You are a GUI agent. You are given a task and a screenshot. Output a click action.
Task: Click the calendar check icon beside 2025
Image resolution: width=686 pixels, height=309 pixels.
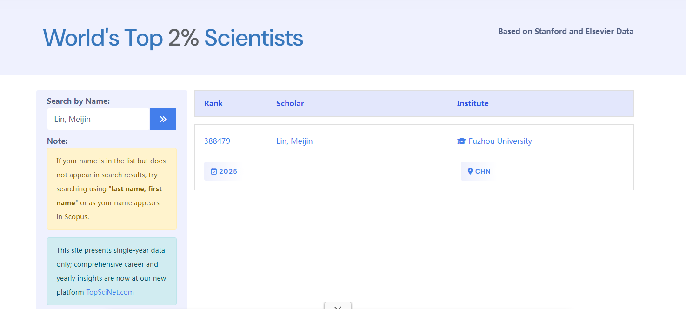tap(214, 171)
